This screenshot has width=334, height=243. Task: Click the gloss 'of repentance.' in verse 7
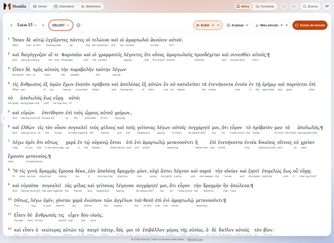pos(34,162)
